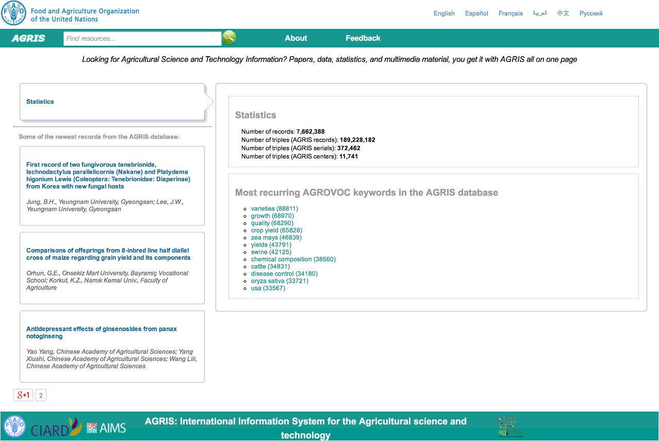
Task: Open the Feedback menu item
Action: tap(363, 38)
